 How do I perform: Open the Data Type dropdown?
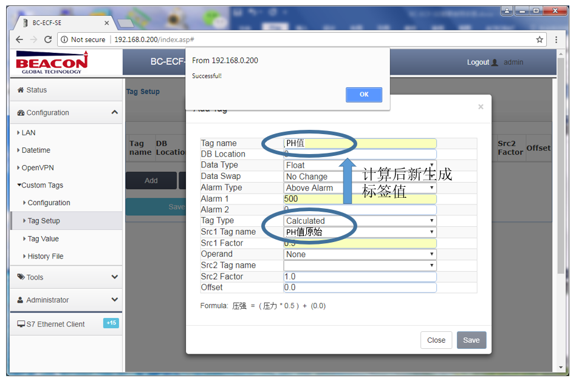[360, 165]
